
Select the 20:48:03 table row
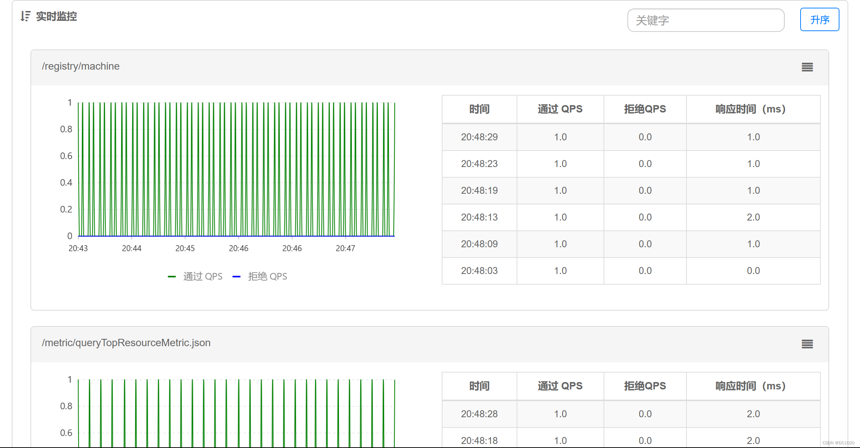pos(479,271)
